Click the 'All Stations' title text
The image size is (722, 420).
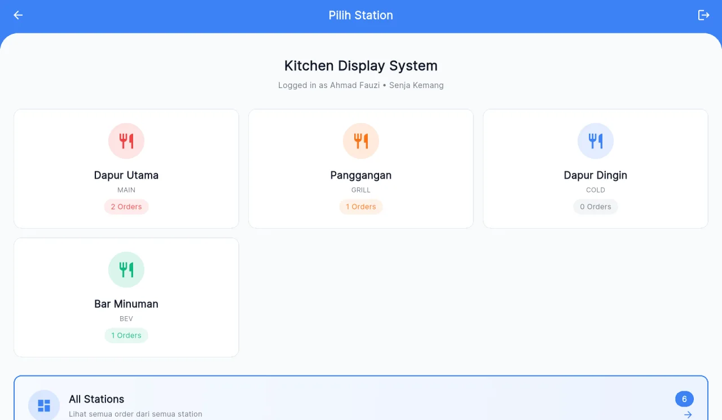[x=96, y=399]
